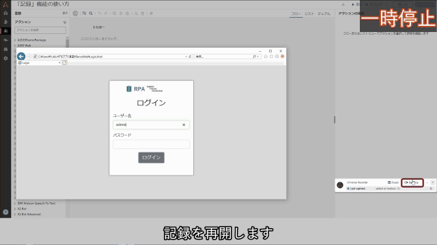Image resolution: width=437 pixels, height=245 pixels.
Task: Open the Home icon in the left sidebar
Action: (x=5, y=13)
